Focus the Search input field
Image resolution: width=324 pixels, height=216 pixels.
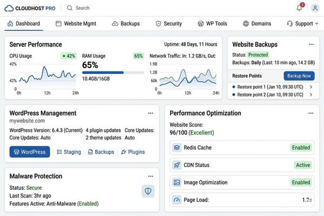coord(83,8)
